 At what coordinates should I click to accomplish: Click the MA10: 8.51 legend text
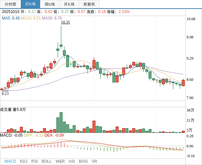pyautogui.click(x=31, y=18)
